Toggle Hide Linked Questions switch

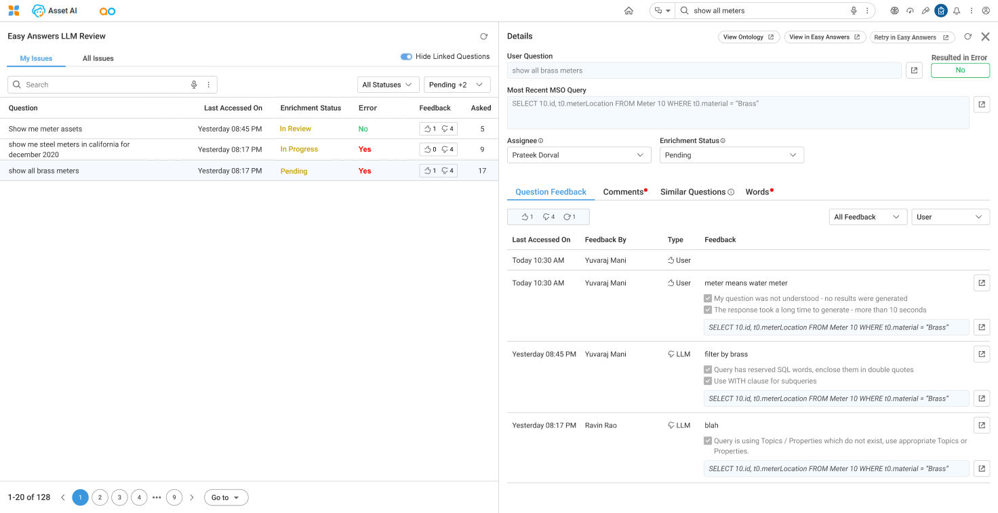(406, 57)
